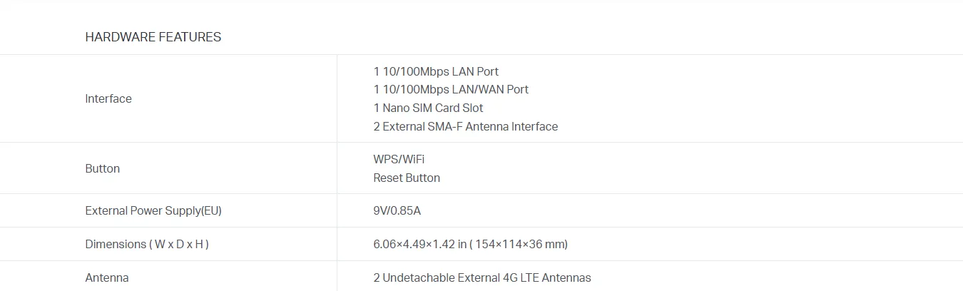Click the '1 10/100Mbps LAN Port' line
Viewport: 963px width, 291px height.
[x=436, y=71]
